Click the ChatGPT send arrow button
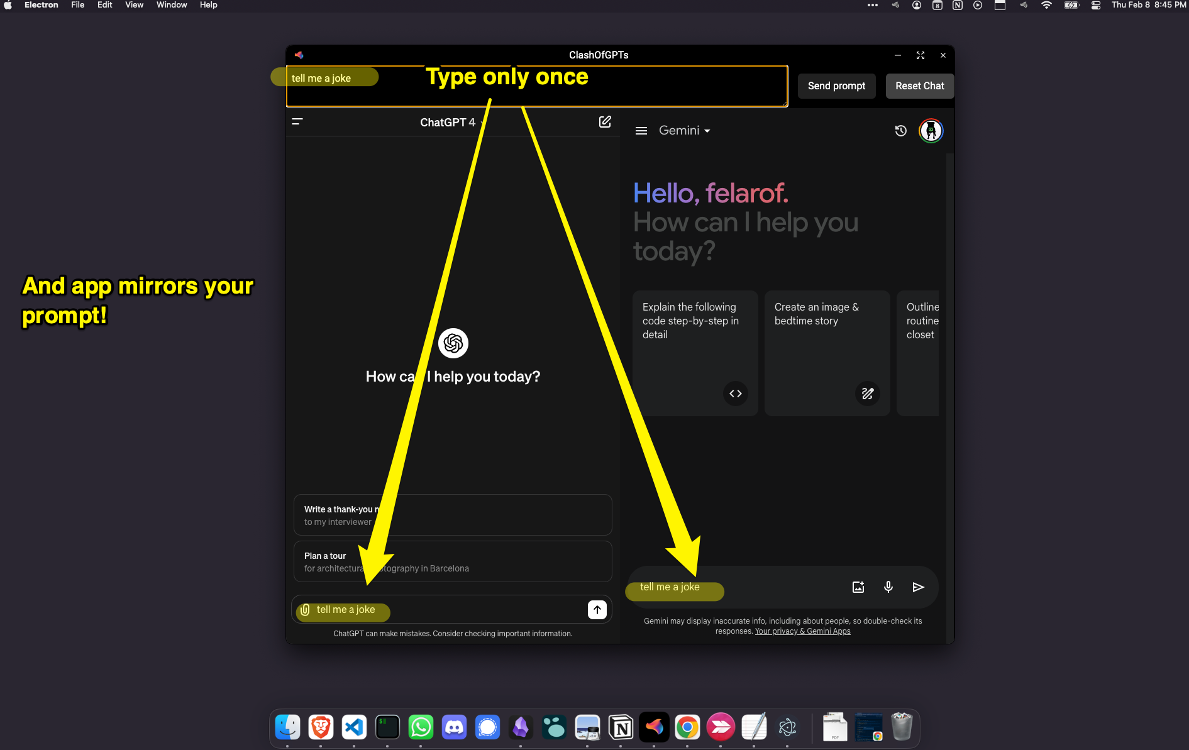1189x750 pixels. [597, 609]
